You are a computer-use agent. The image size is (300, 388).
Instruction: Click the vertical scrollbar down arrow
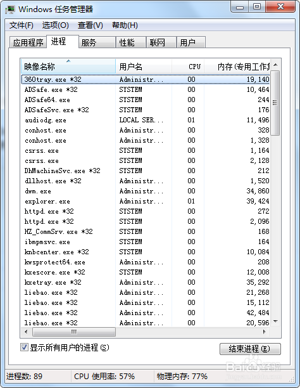(x=276, y=321)
